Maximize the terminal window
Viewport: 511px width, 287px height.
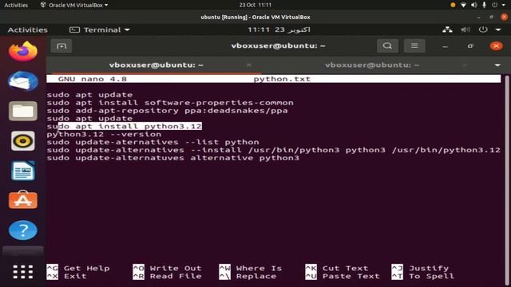470,46
